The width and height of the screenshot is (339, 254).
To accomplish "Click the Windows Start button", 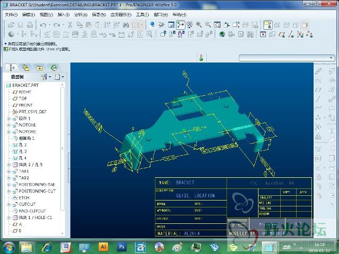I will [8, 247].
